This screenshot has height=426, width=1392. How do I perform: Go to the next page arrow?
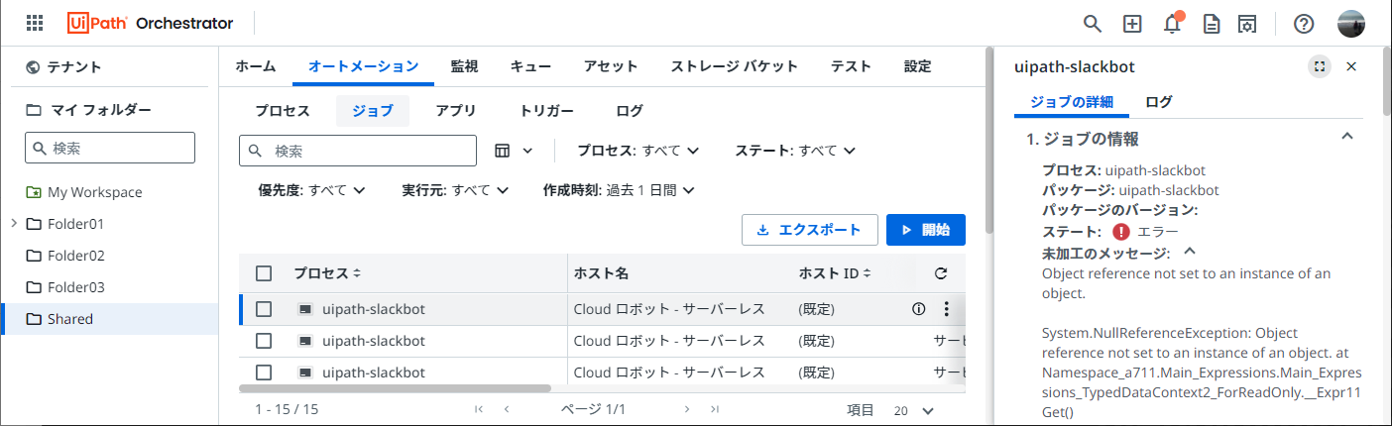click(686, 409)
